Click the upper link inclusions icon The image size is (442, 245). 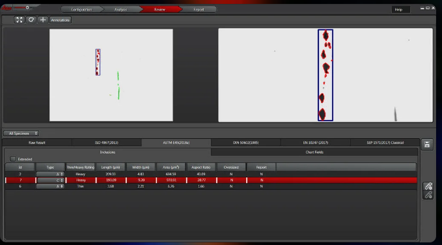point(428,186)
